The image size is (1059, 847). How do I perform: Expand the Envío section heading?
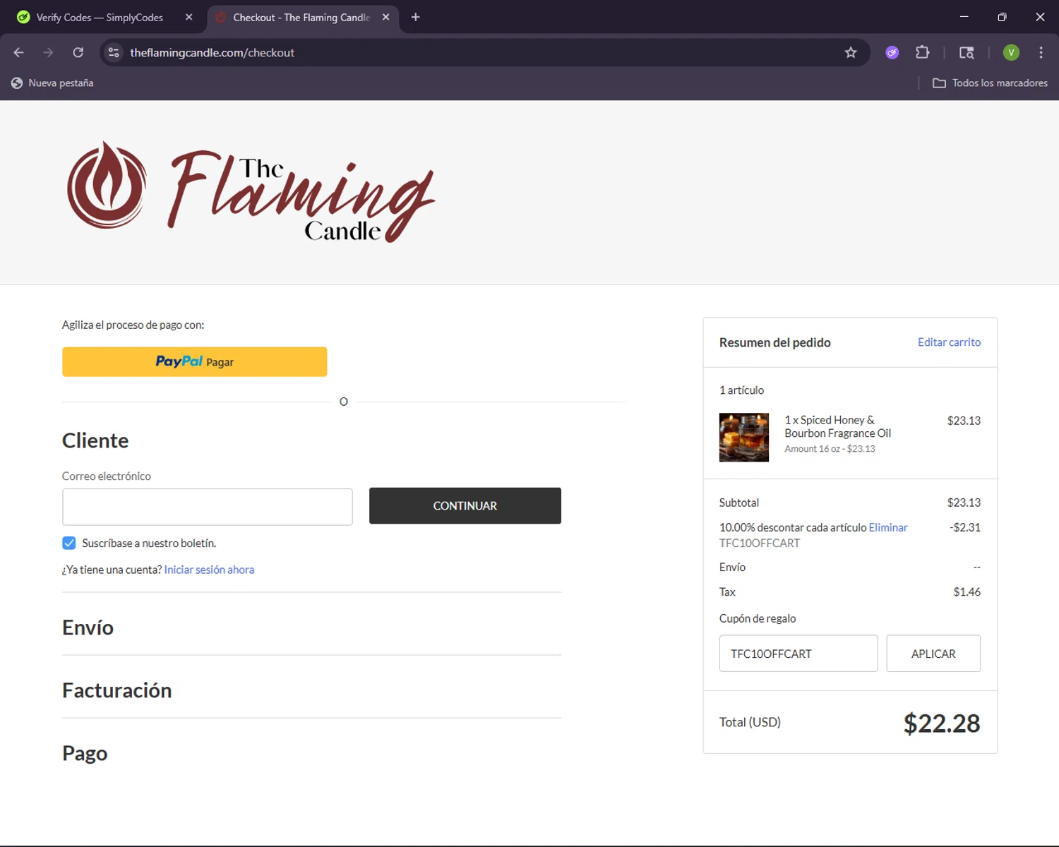[88, 627]
